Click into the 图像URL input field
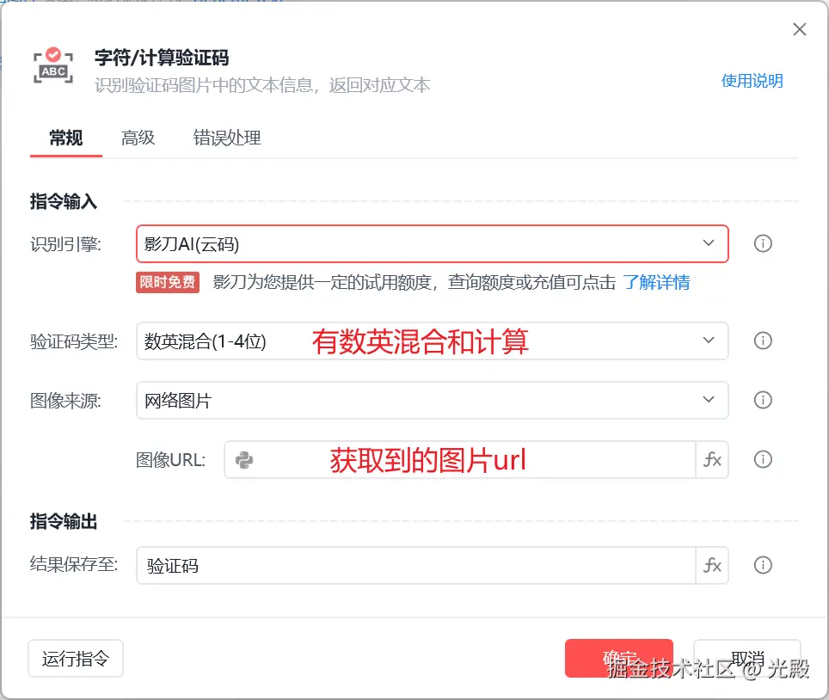 [x=459, y=459]
